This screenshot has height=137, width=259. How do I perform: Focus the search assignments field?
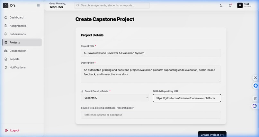coord(112,5)
